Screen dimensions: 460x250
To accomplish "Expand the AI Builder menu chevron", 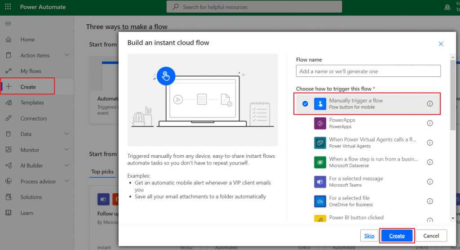I will click(66, 165).
